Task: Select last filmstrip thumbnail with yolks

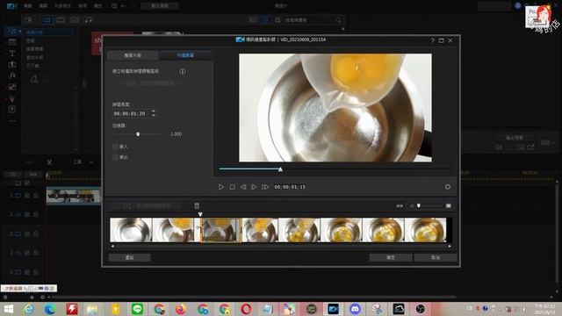Action: [425, 230]
